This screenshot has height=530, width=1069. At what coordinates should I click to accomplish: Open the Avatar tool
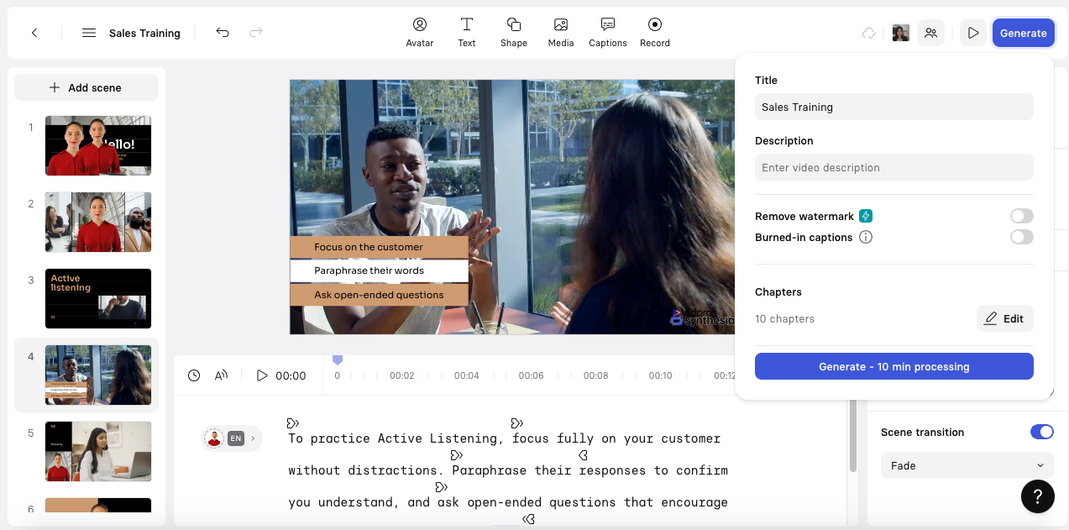click(x=419, y=32)
